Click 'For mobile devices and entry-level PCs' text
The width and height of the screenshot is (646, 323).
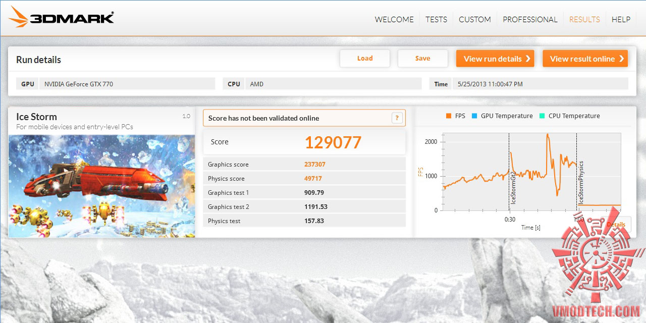click(75, 127)
